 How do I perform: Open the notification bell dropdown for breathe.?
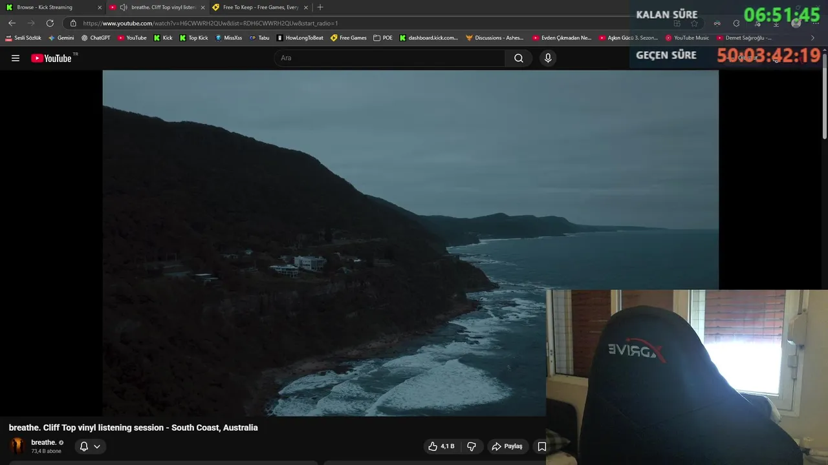pos(90,446)
